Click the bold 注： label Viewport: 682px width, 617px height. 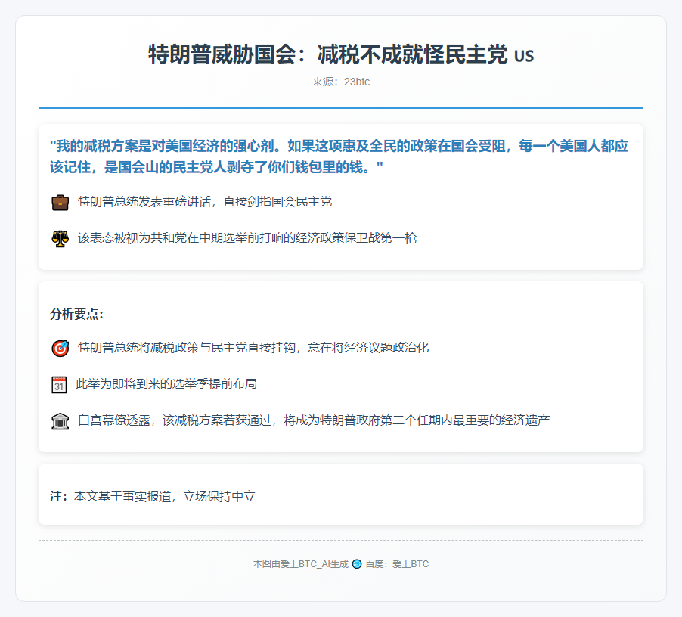pyautogui.click(x=59, y=496)
